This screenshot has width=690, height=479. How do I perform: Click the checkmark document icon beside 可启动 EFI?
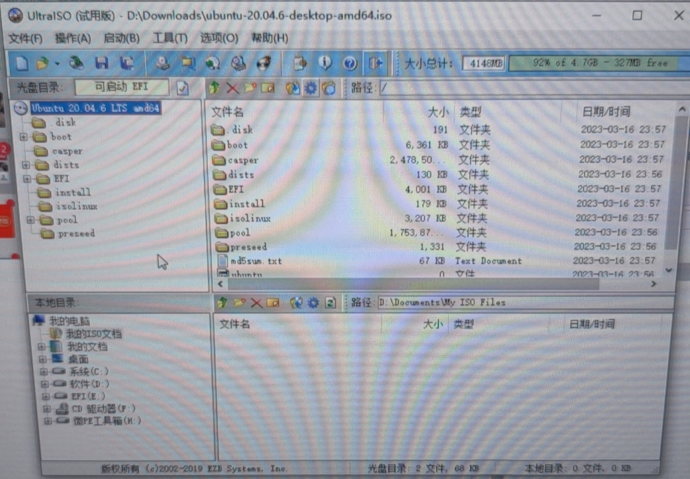pos(183,88)
